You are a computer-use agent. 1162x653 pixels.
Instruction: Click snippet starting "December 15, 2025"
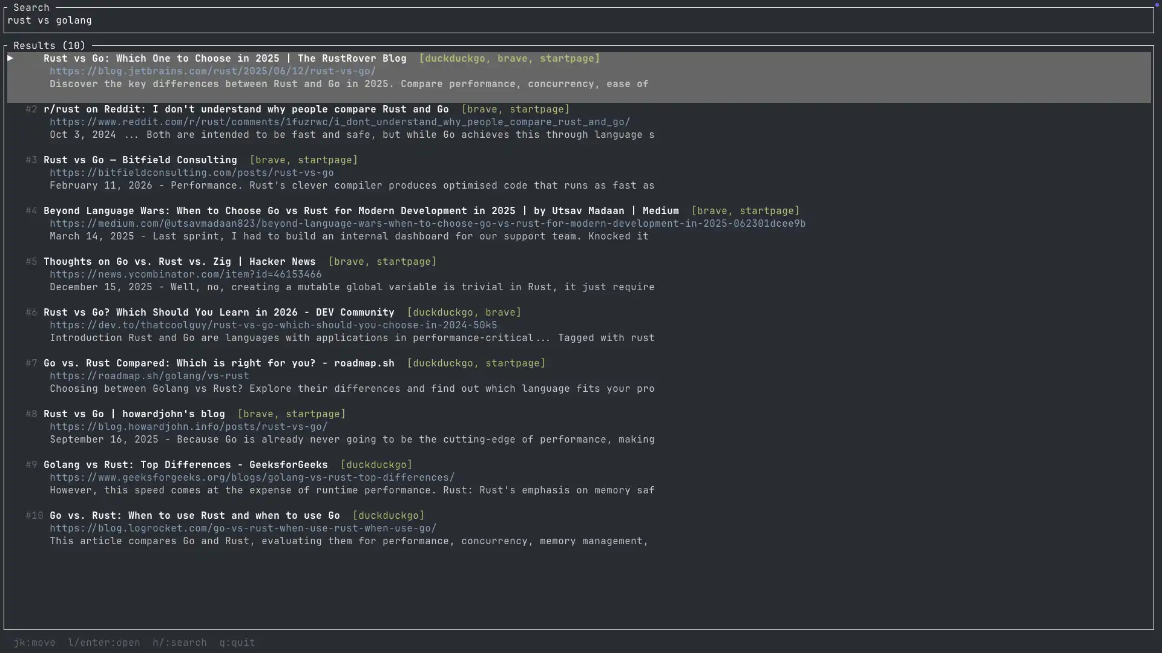(x=352, y=287)
